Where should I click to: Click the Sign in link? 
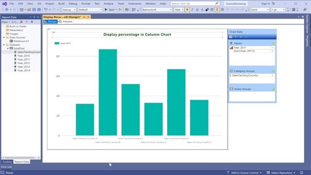click(x=265, y=3)
